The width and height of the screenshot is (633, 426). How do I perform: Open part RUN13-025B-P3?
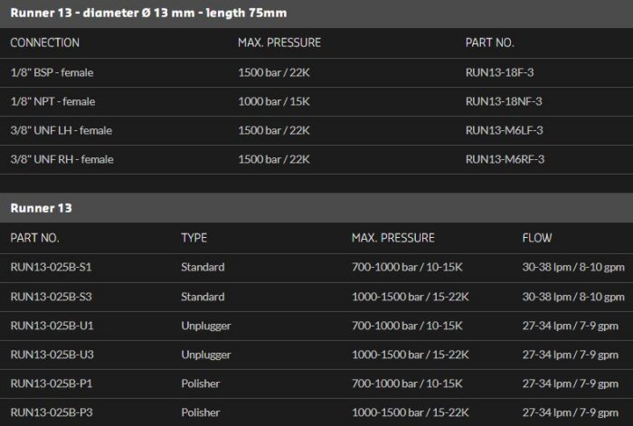[x=52, y=412]
